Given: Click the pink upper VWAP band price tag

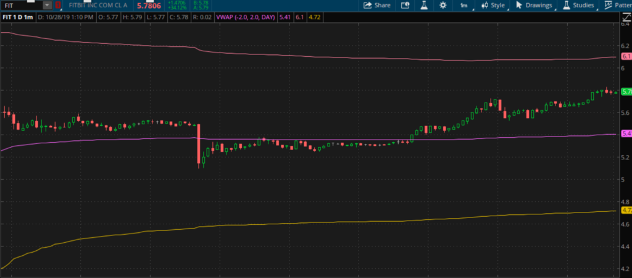Looking at the screenshot, I should pyautogui.click(x=625, y=56).
